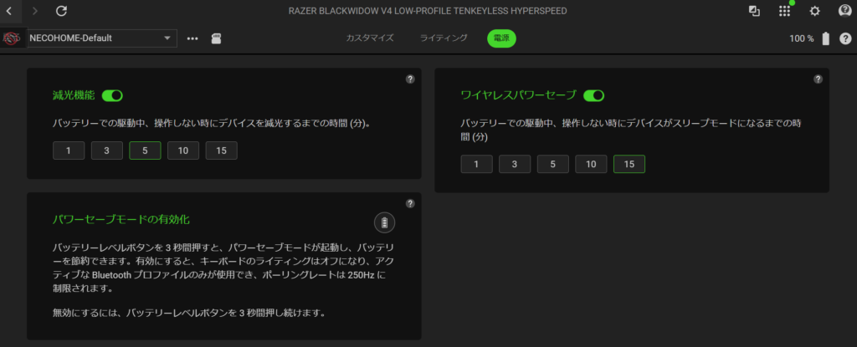This screenshot has height=347, width=857.
Task: Open help for the 減光機能 panel
Action: click(x=410, y=79)
